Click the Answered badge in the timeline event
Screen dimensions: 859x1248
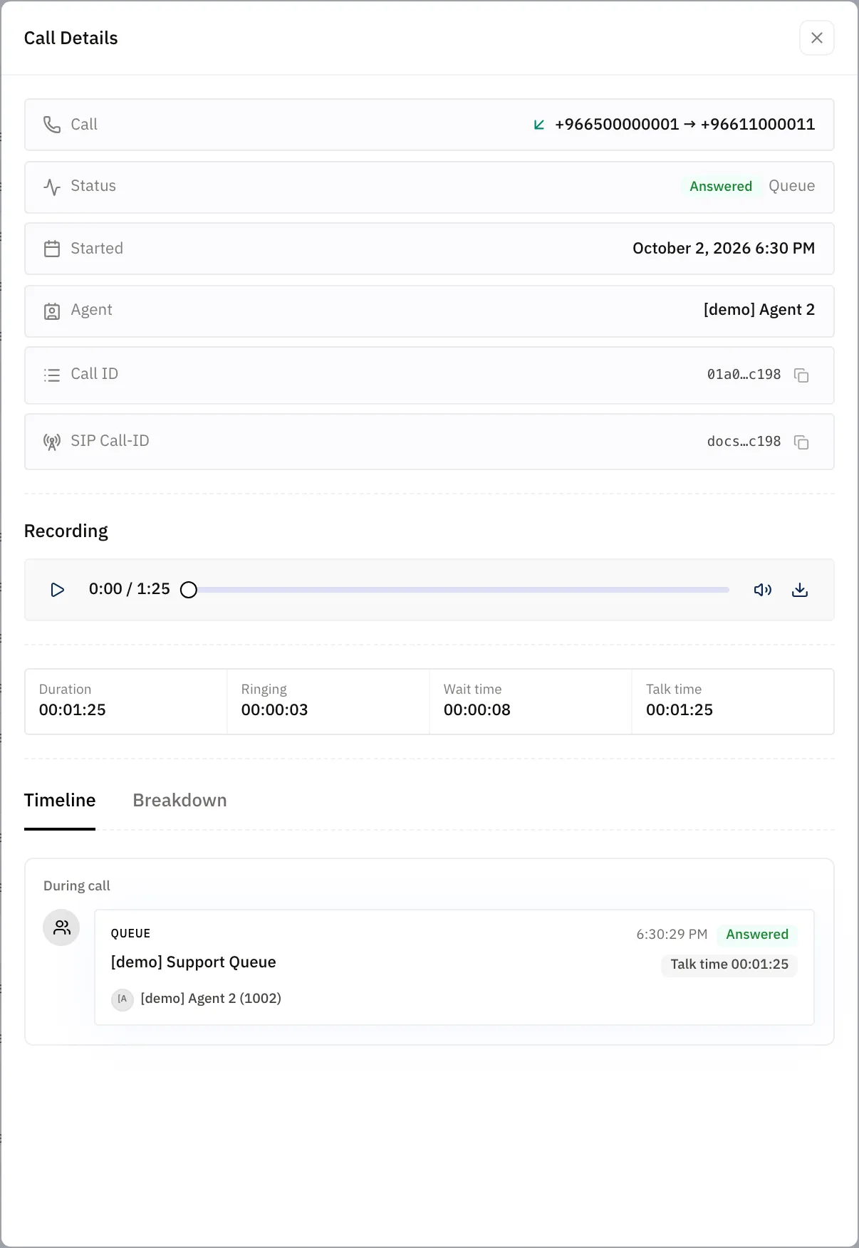[x=757, y=935]
